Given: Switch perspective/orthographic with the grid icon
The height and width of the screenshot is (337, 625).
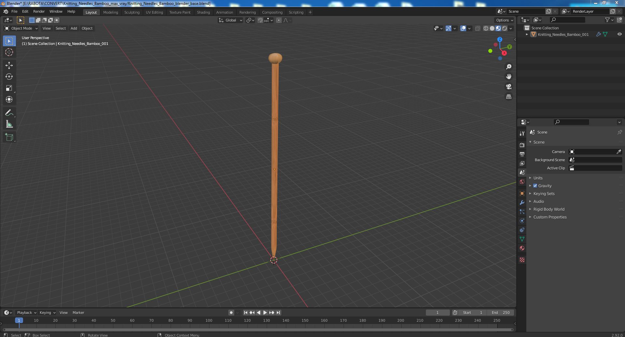Looking at the screenshot, I should click(509, 97).
